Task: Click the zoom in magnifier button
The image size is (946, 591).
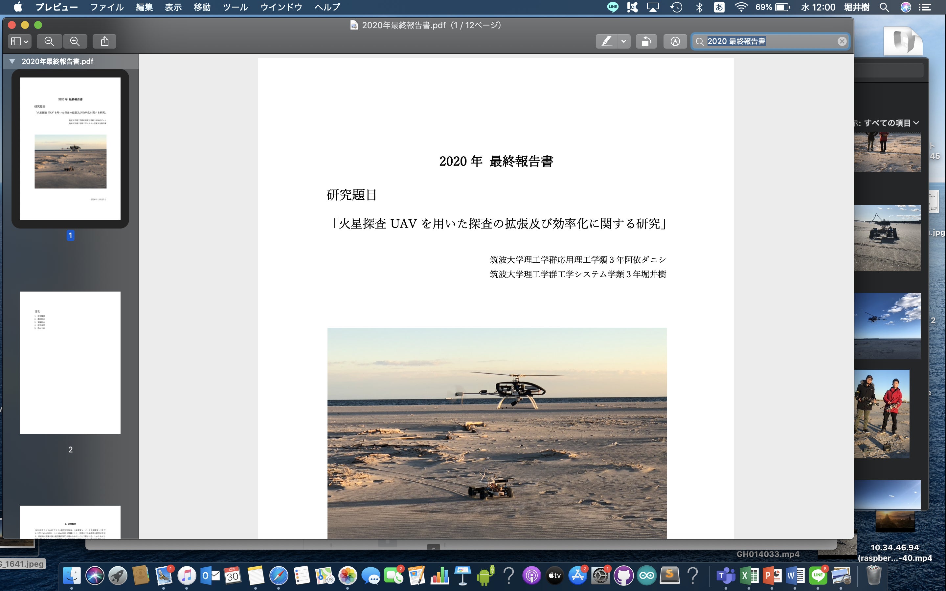Action: [75, 41]
